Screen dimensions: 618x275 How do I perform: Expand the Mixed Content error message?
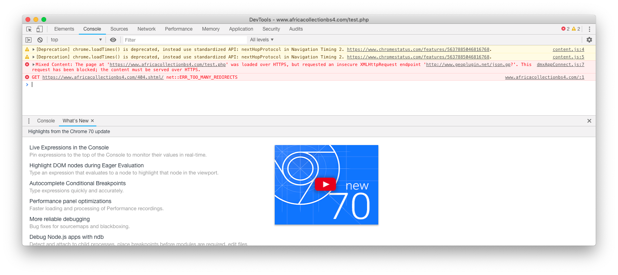(x=34, y=64)
